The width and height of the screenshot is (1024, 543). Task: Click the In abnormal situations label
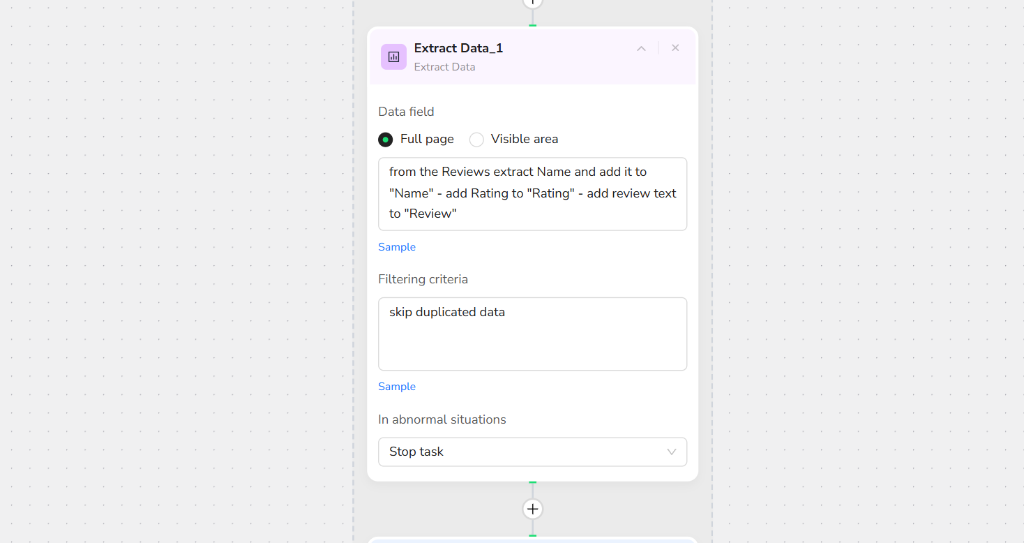click(442, 419)
